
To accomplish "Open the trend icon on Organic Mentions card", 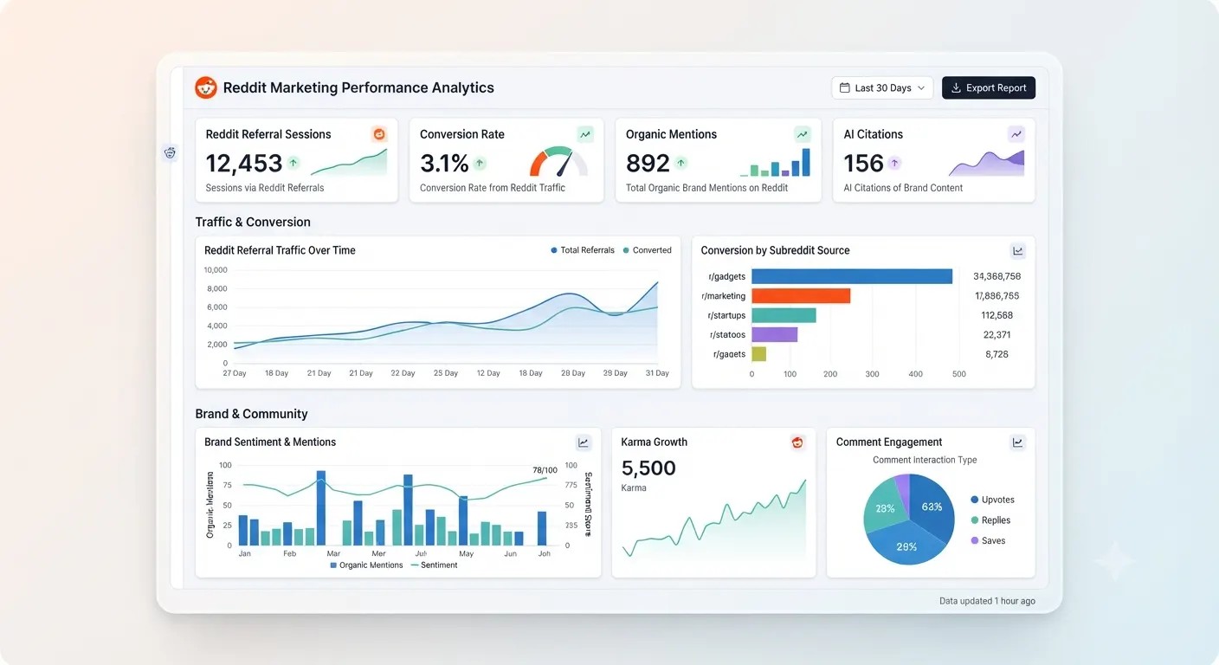I will (x=803, y=134).
